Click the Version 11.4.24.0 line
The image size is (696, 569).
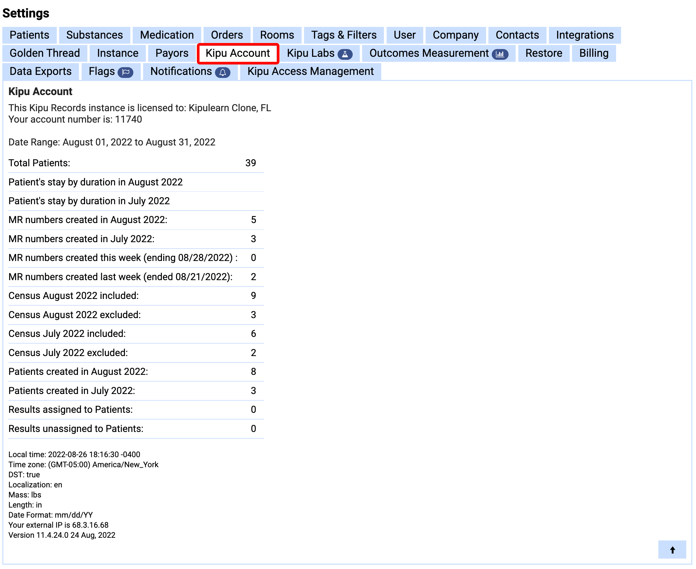point(62,535)
